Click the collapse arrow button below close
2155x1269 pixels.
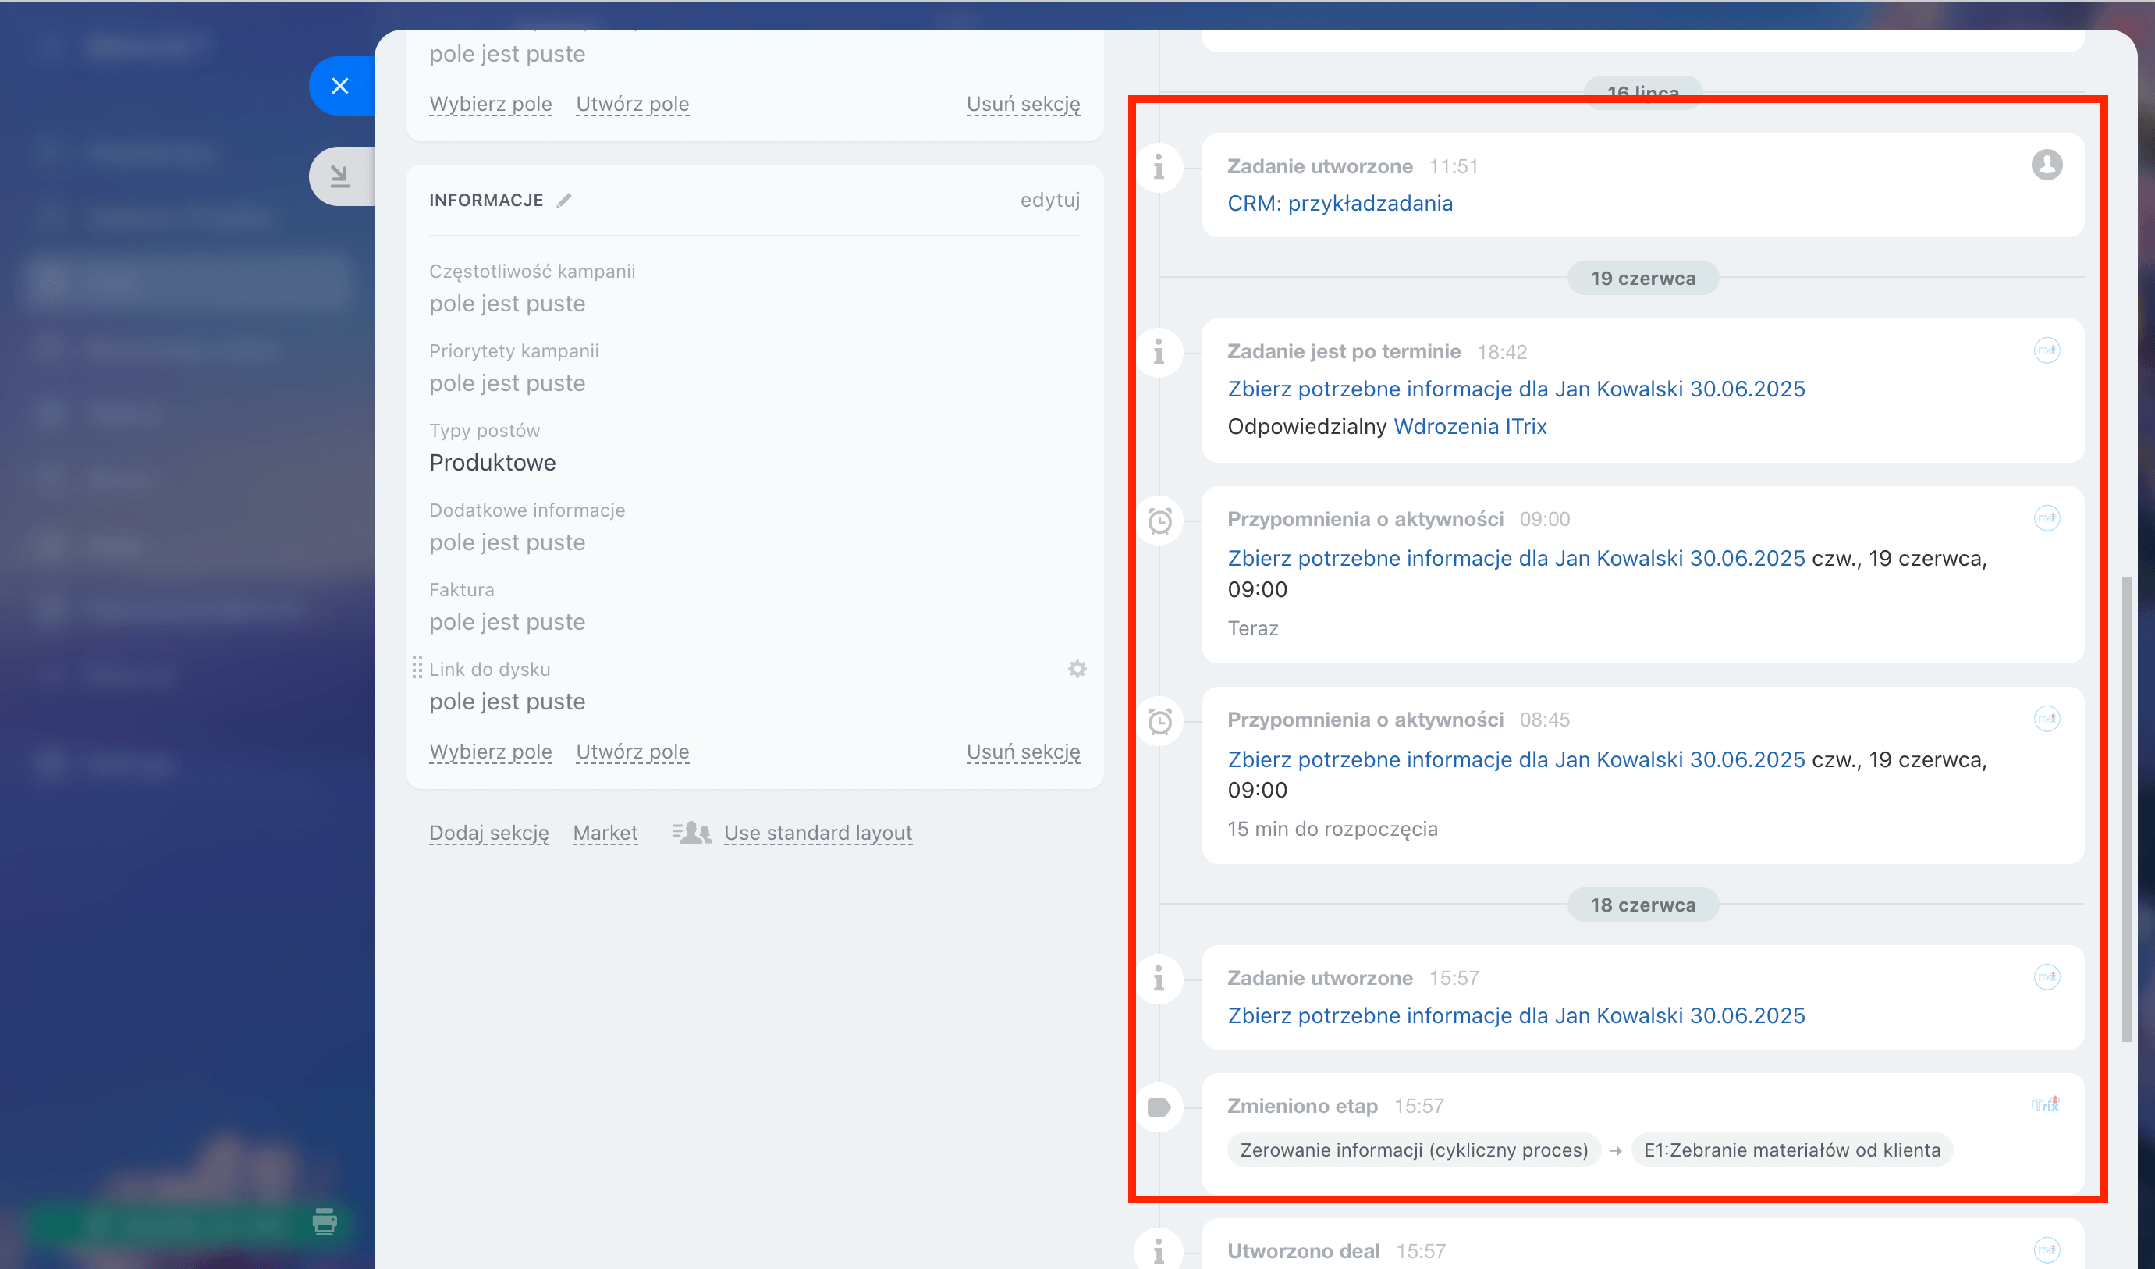tap(340, 176)
